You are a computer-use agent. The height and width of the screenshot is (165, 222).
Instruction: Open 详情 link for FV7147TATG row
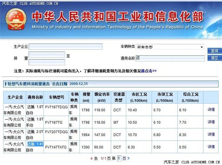[x=211, y=147]
